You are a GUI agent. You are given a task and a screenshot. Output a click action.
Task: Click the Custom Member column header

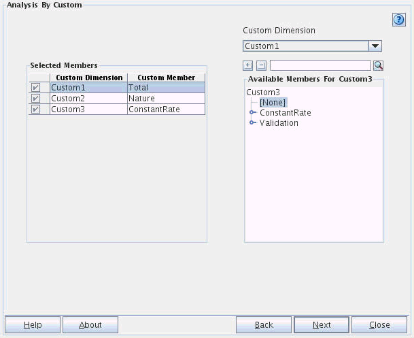[x=166, y=78]
